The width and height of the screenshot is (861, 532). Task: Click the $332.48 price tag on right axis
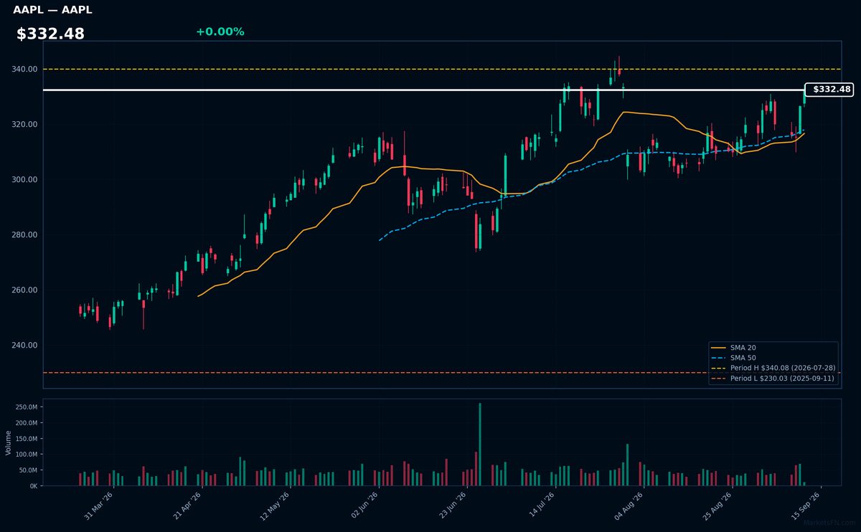(830, 90)
